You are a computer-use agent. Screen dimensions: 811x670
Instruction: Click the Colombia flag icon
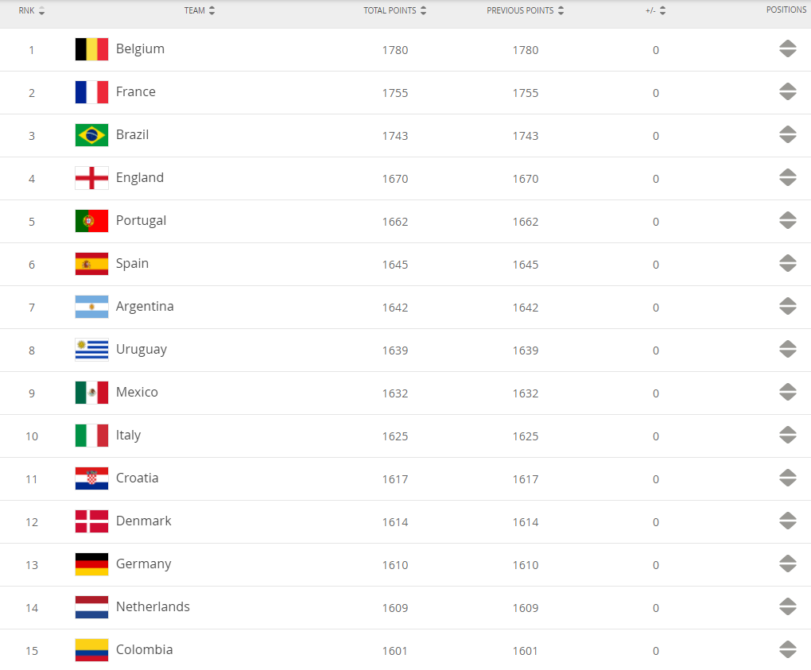coord(91,650)
